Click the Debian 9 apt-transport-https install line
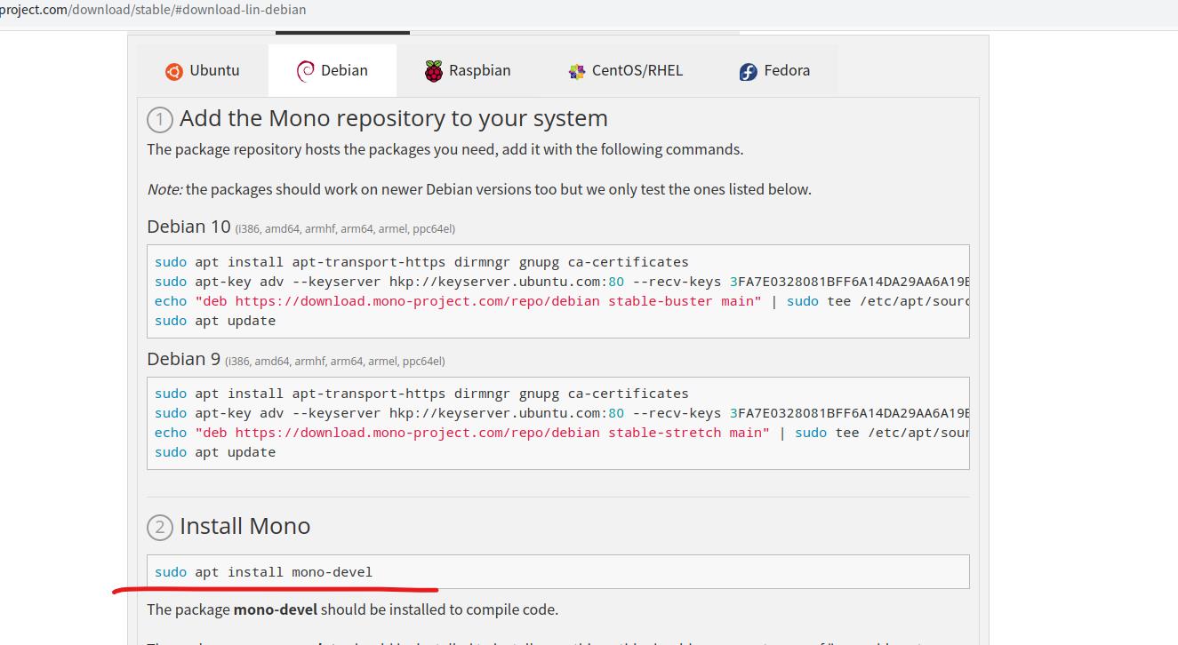 (x=421, y=394)
